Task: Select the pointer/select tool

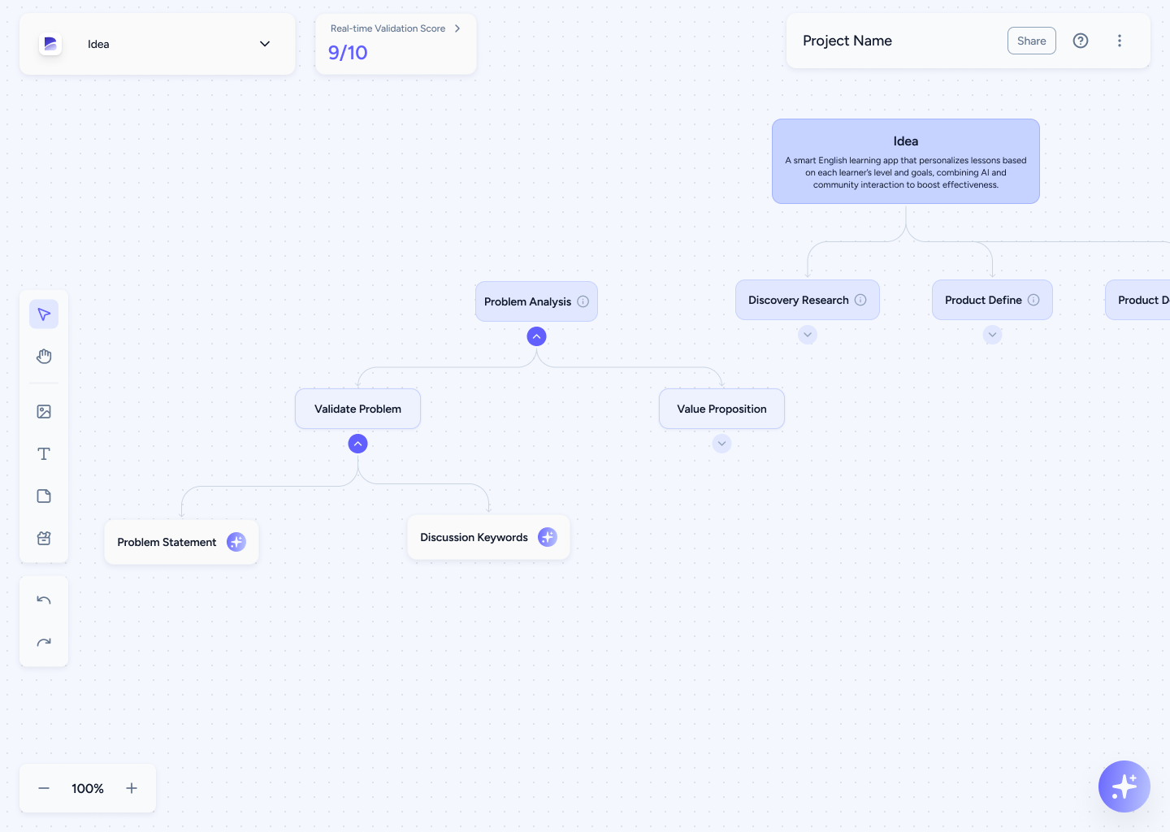Action: [x=44, y=314]
